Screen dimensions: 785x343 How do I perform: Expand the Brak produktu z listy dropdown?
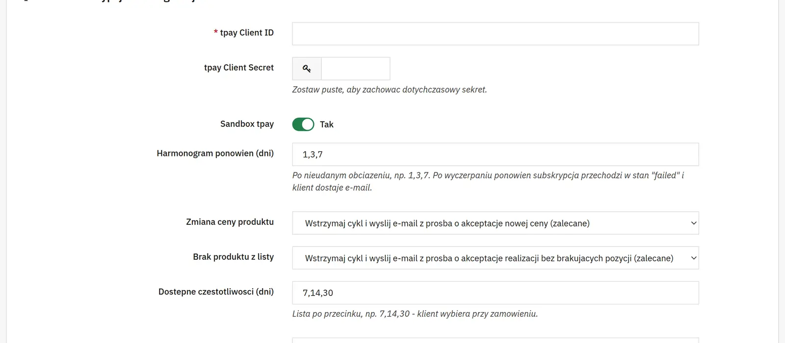pyautogui.click(x=496, y=258)
